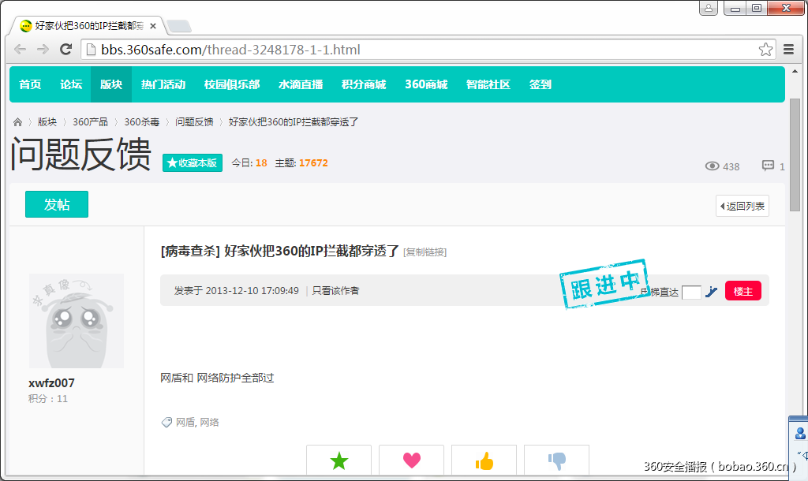Toggle the bookmark star in the address bar

(765, 49)
